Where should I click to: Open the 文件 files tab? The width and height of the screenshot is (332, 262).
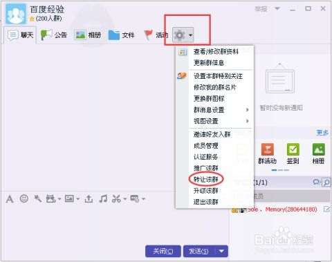tap(121, 35)
